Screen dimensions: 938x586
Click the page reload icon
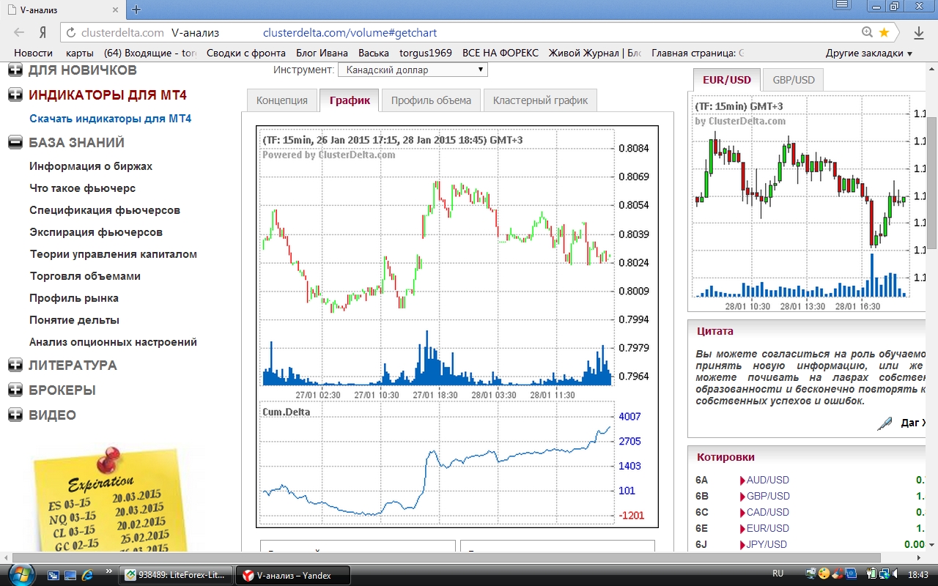[70, 33]
